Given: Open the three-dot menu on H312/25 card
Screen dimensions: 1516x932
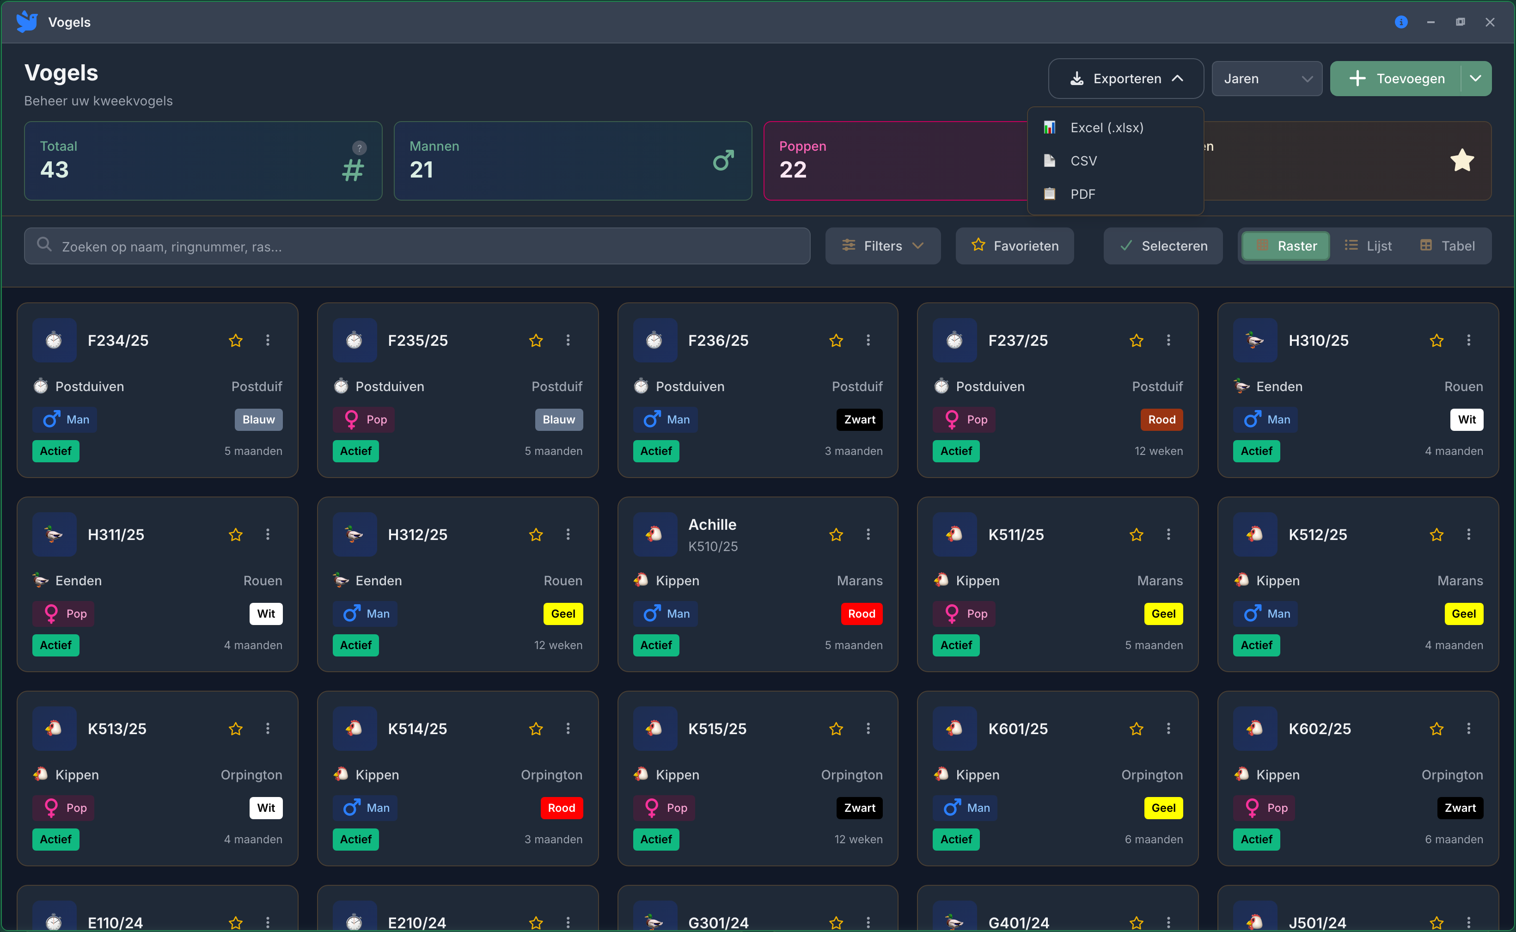Looking at the screenshot, I should pos(568,534).
